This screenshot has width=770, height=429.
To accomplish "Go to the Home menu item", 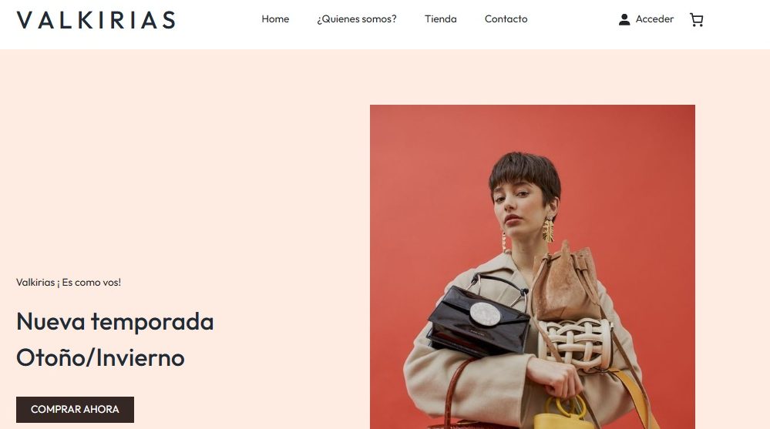I will tap(275, 19).
